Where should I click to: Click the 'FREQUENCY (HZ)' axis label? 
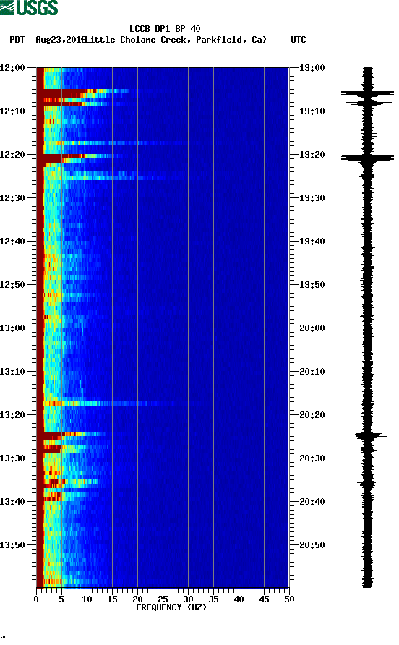tap(171, 607)
